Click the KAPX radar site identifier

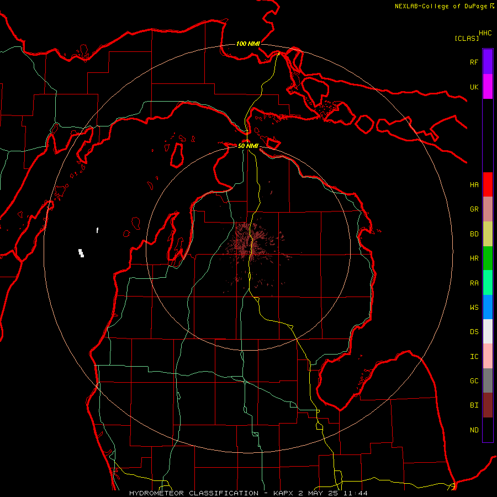pos(284,493)
